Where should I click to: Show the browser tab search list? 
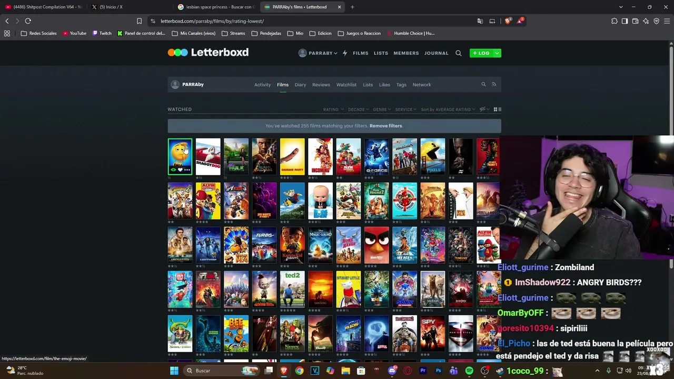point(621,7)
